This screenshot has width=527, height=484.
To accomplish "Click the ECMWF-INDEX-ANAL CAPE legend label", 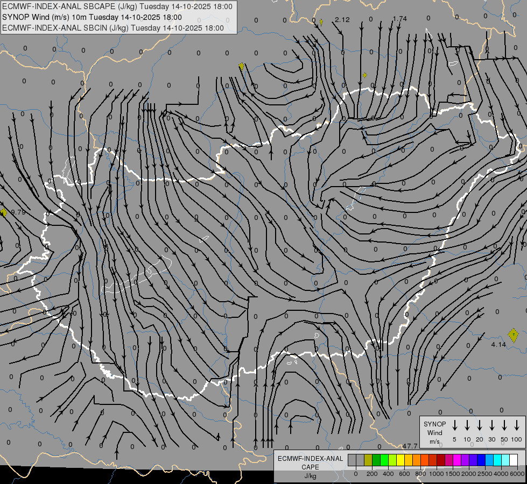I will coord(310,462).
